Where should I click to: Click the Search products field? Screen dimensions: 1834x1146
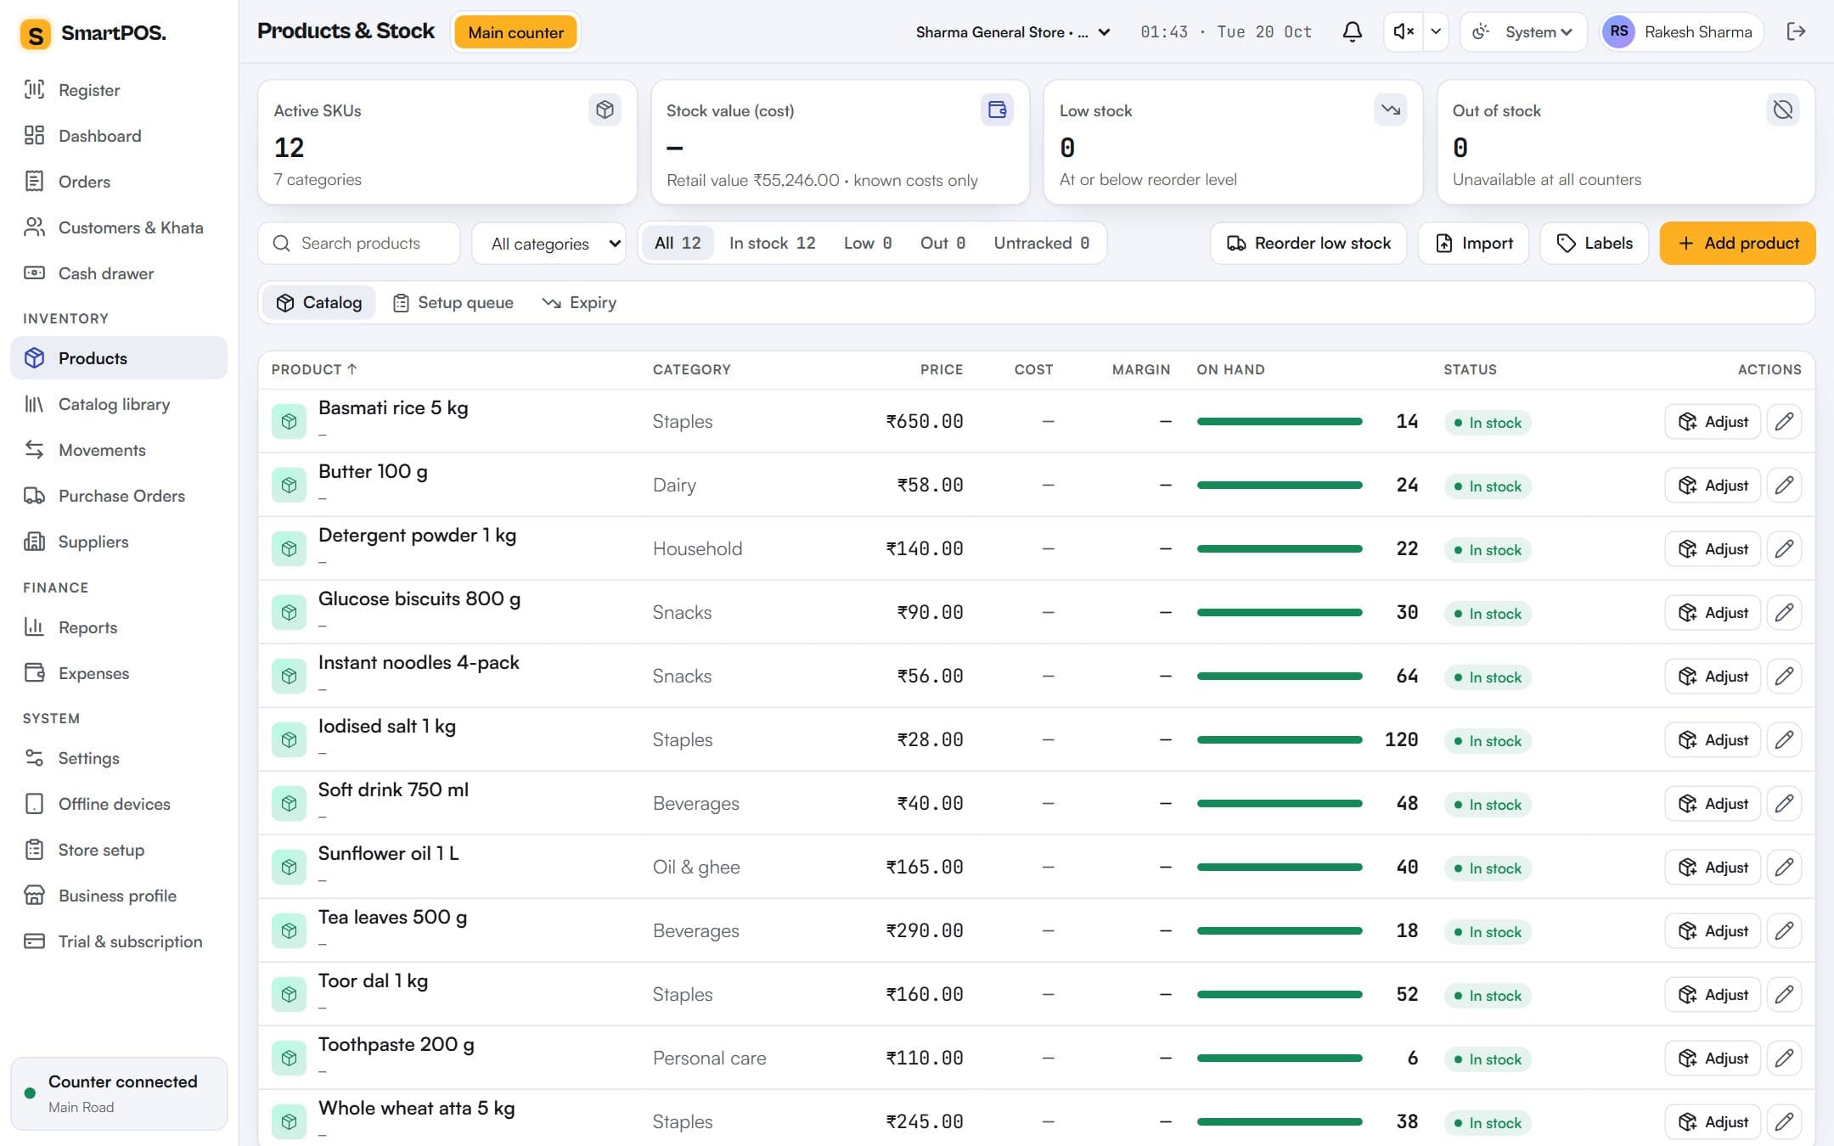click(x=359, y=244)
